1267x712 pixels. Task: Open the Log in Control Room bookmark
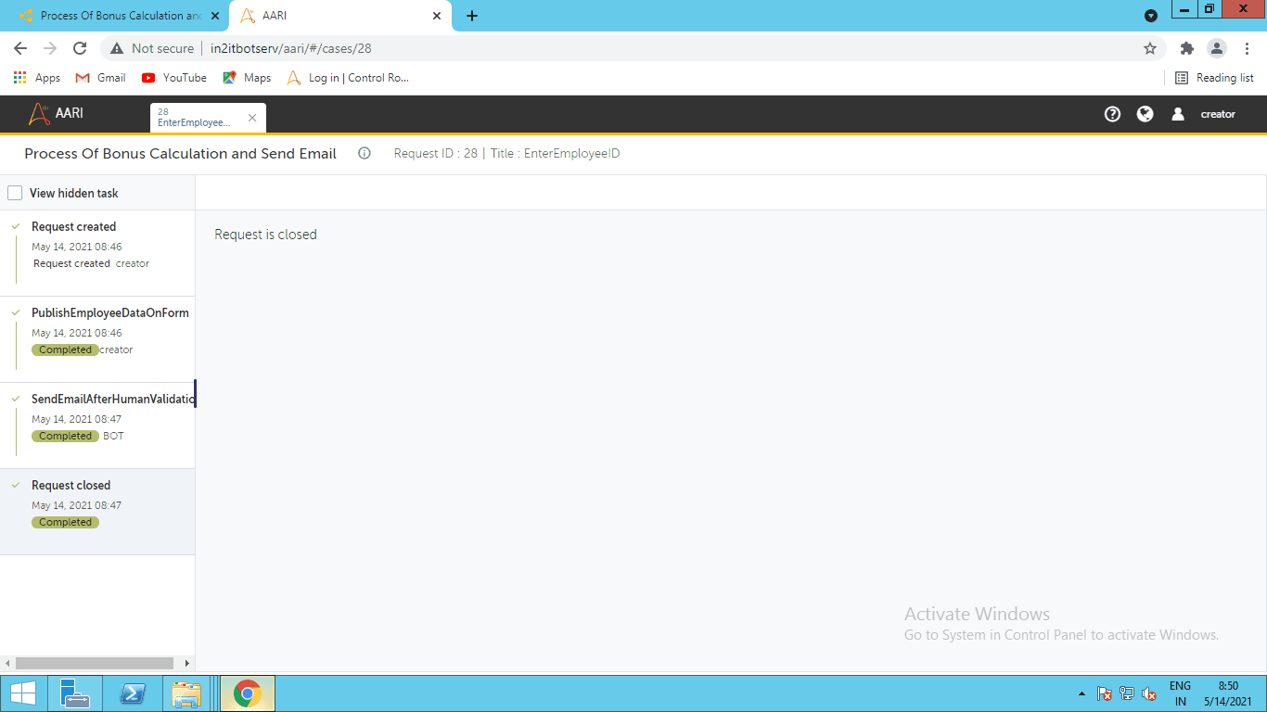coord(348,78)
